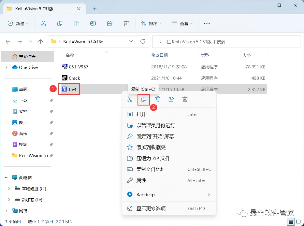Switch to large icons view in the status bar
This screenshot has width=304, height=226.
pyautogui.click(x=299, y=222)
